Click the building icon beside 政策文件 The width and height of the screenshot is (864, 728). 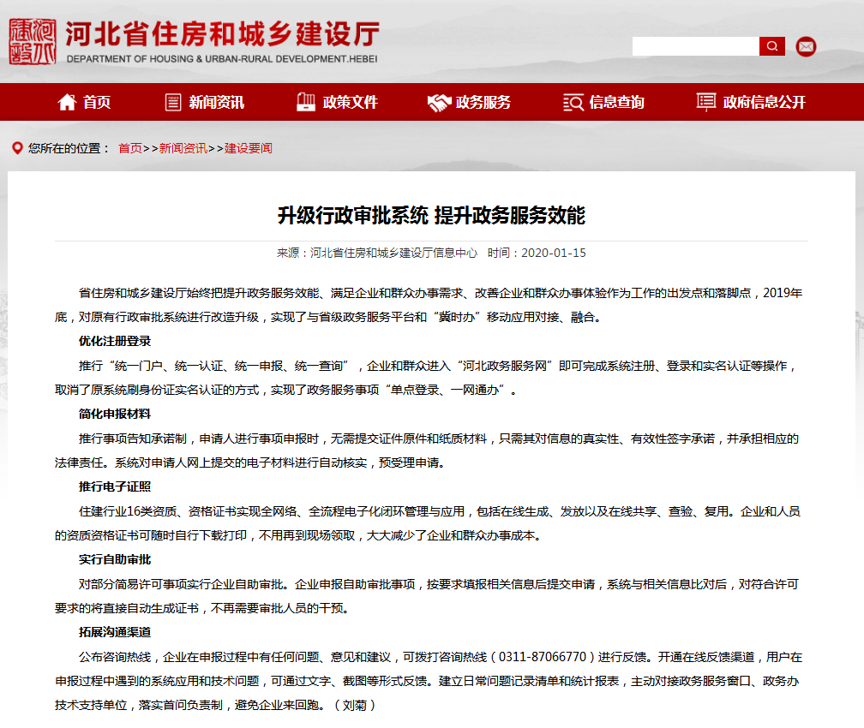pos(304,102)
